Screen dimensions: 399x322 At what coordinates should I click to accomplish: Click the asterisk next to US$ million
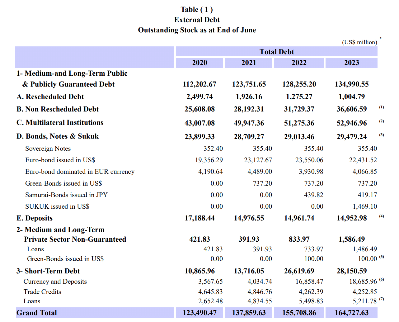(380, 39)
